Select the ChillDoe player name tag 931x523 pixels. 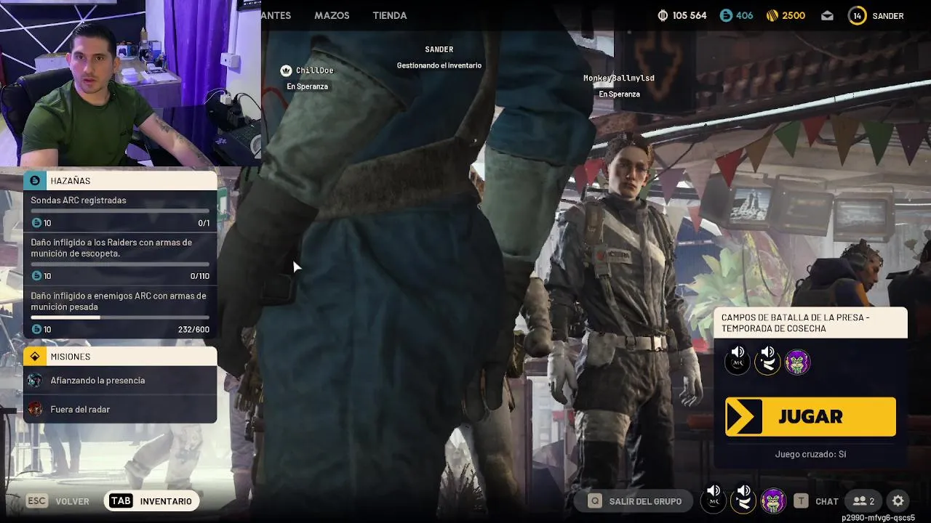point(315,70)
